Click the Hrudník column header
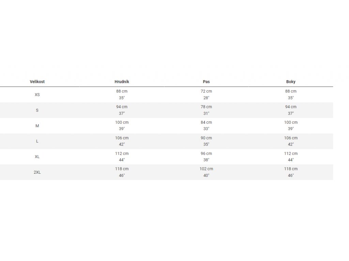This screenshot has height=261, width=349. (122, 82)
